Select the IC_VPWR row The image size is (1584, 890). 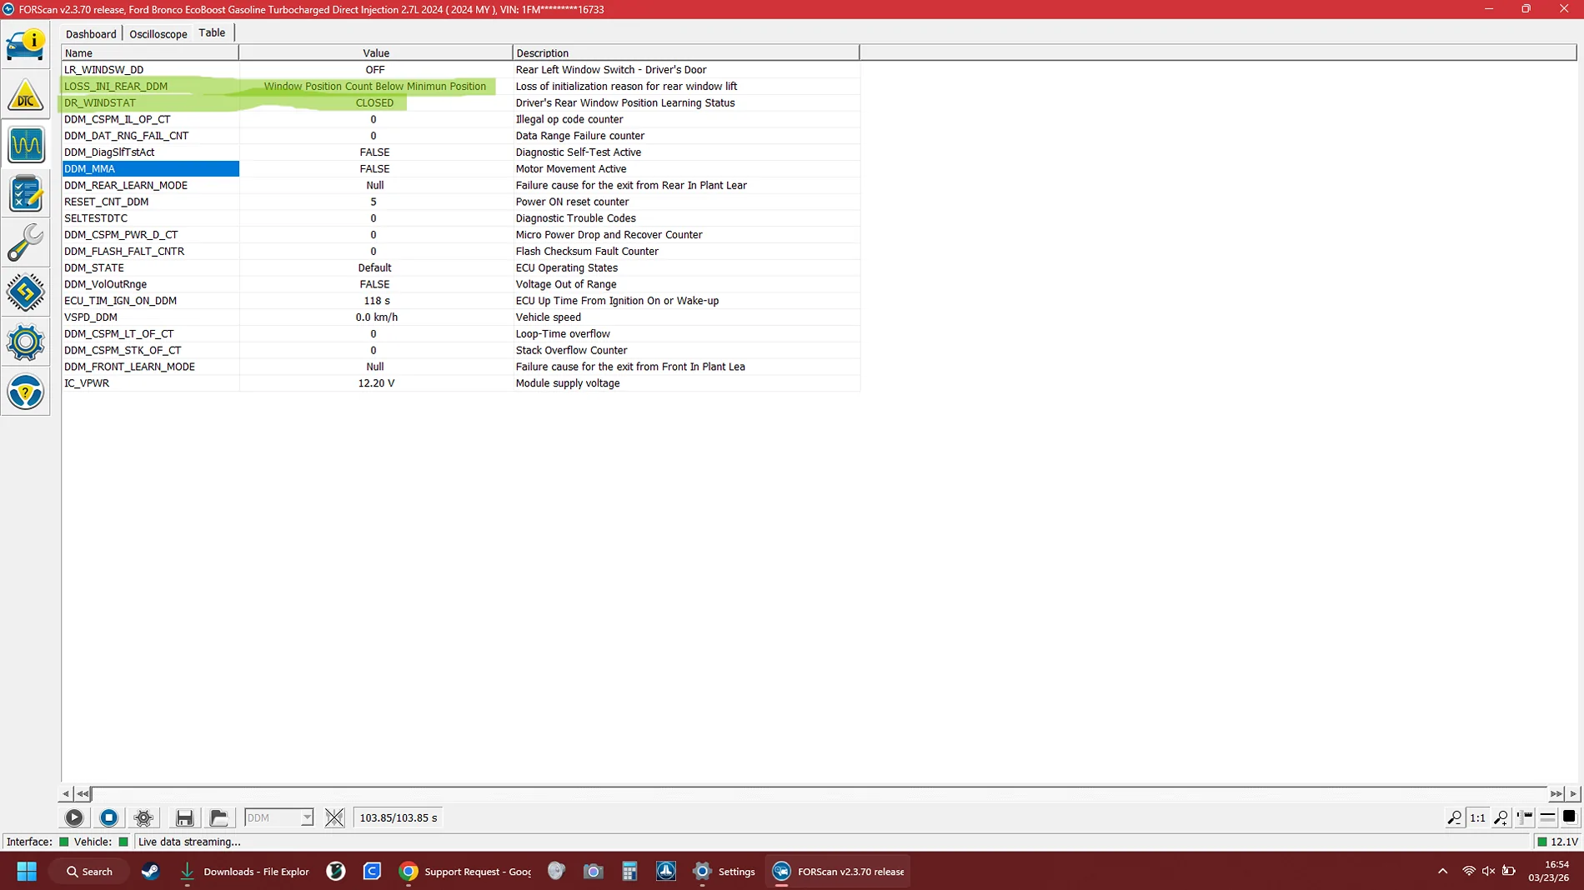coord(460,383)
